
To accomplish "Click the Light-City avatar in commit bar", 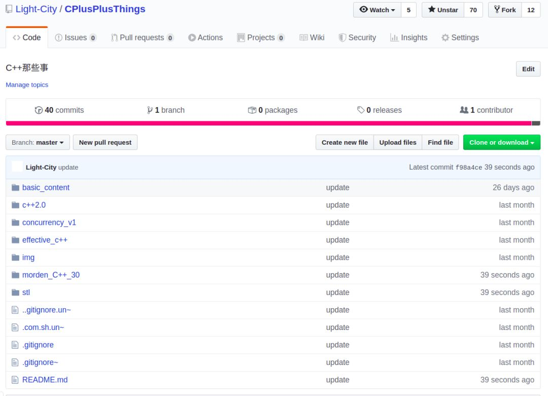I will (17, 167).
